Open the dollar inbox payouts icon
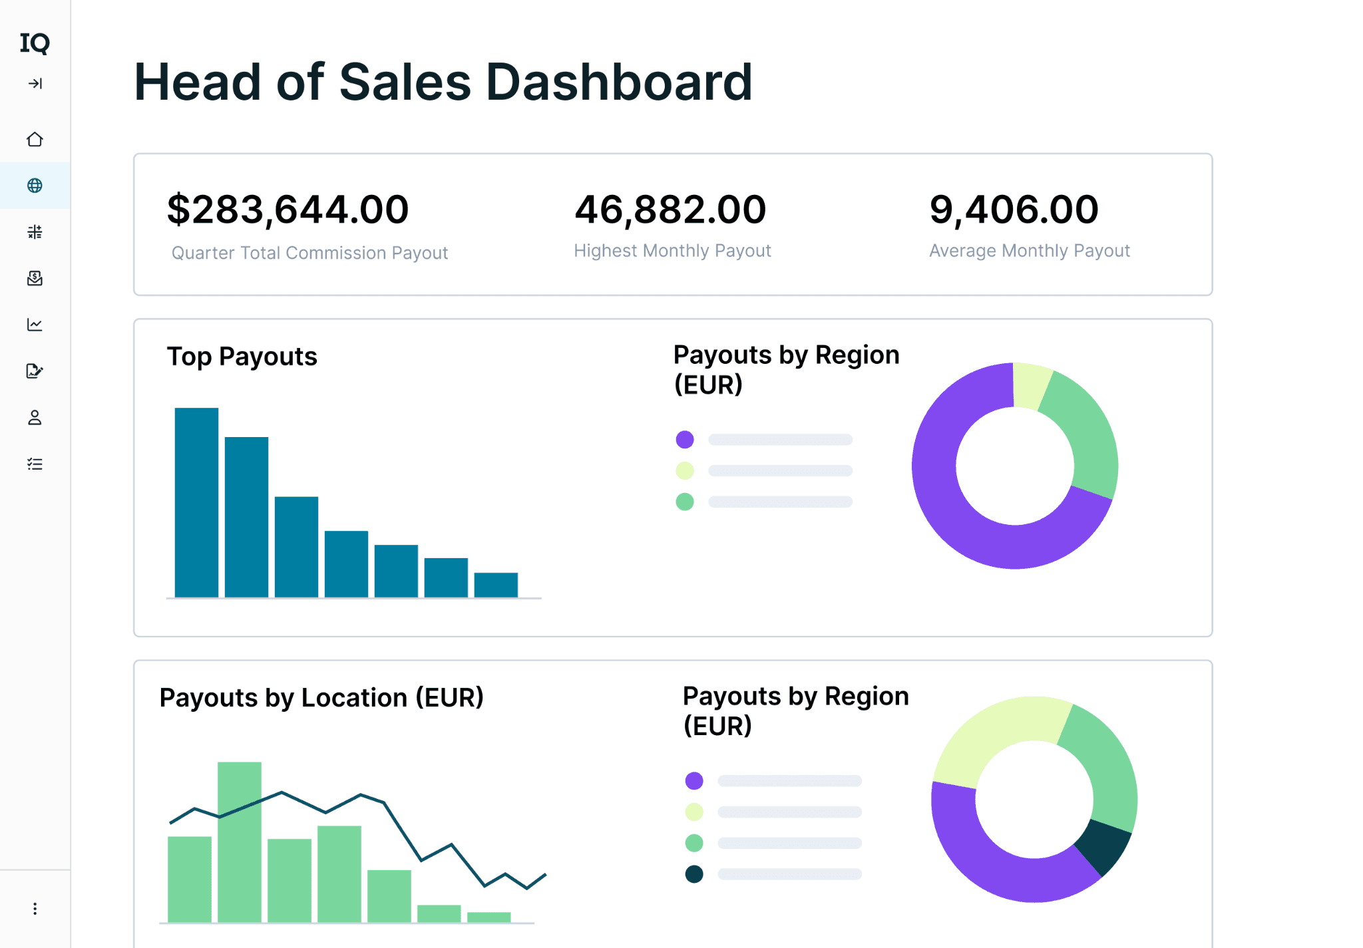Image resolution: width=1363 pixels, height=948 pixels. pos(35,278)
